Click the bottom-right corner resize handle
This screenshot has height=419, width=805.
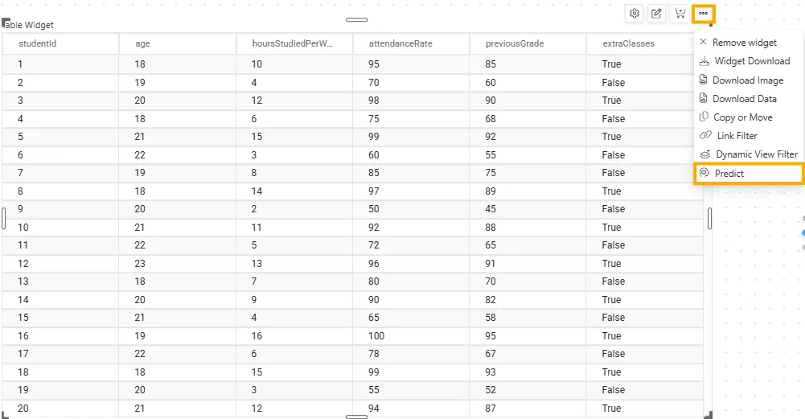(x=708, y=414)
